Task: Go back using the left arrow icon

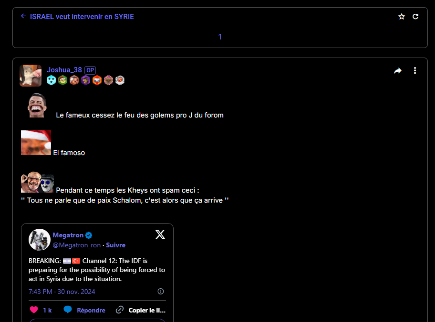Action: coord(23,16)
